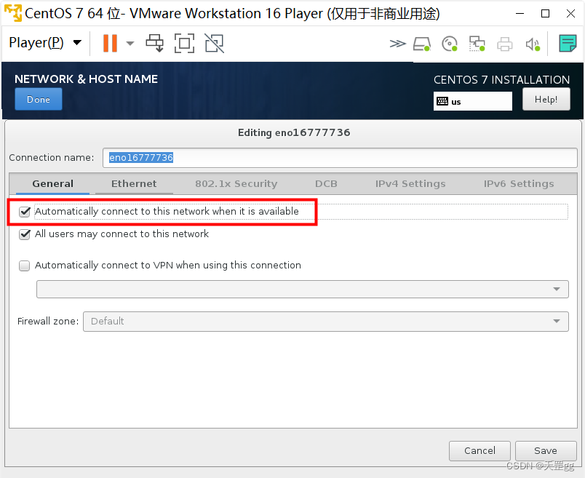
Task: Enter full screen mode
Action: 184,43
